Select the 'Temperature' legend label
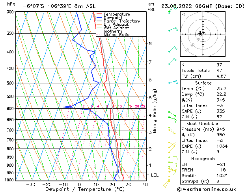248x192 pixels. click(117, 14)
